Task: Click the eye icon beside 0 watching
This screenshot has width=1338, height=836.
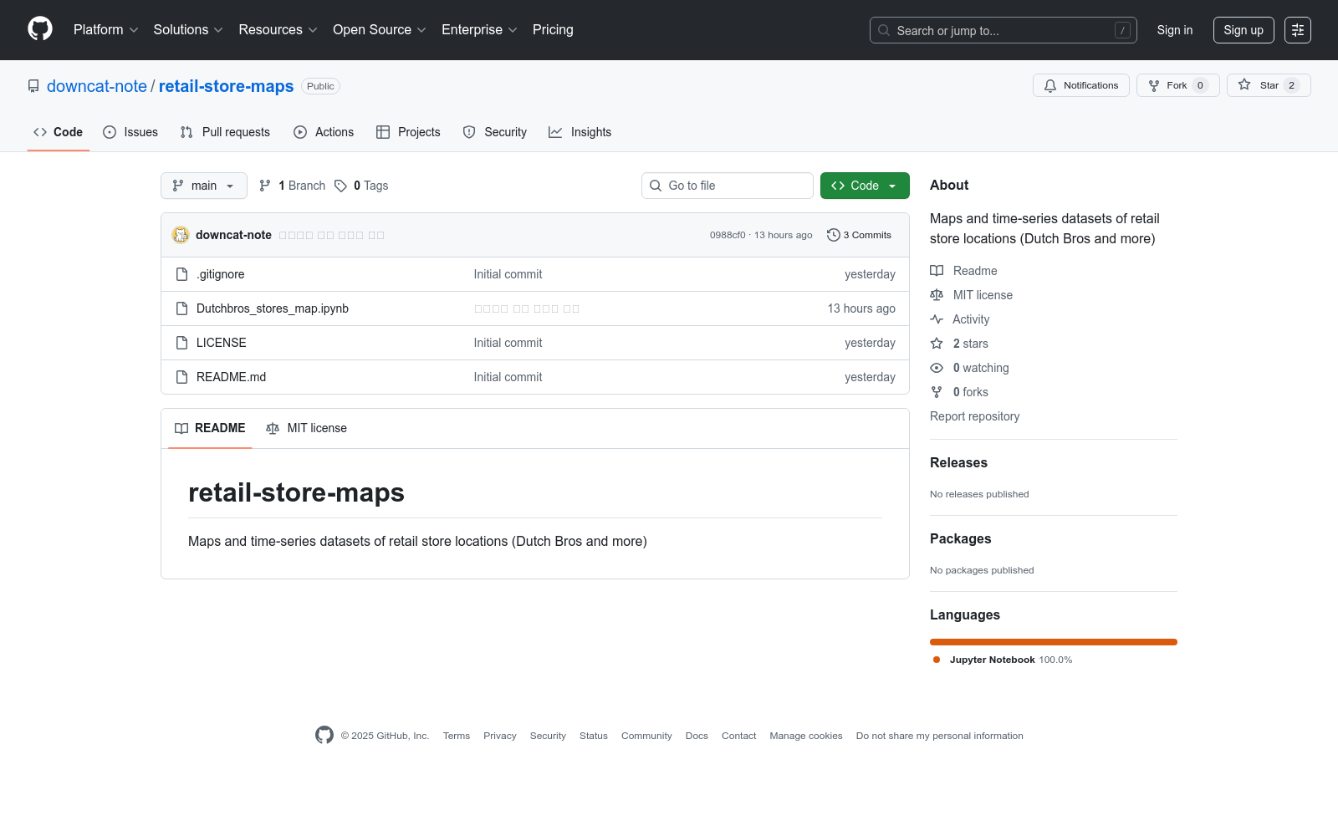Action: (937, 368)
